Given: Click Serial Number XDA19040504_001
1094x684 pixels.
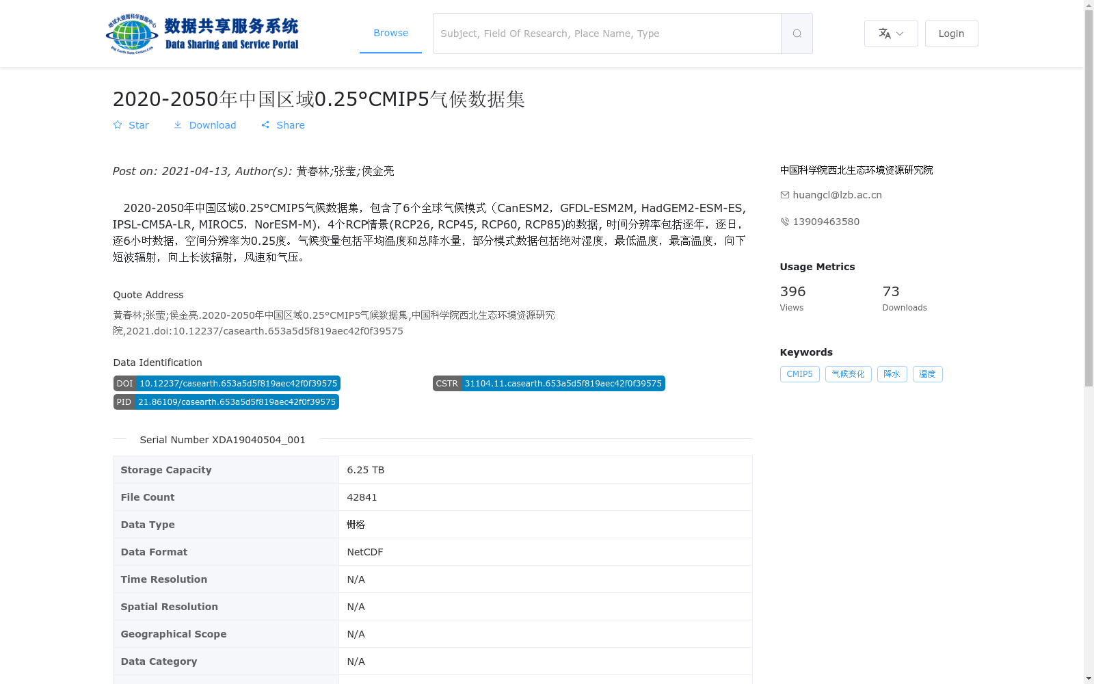Looking at the screenshot, I should click(223, 440).
